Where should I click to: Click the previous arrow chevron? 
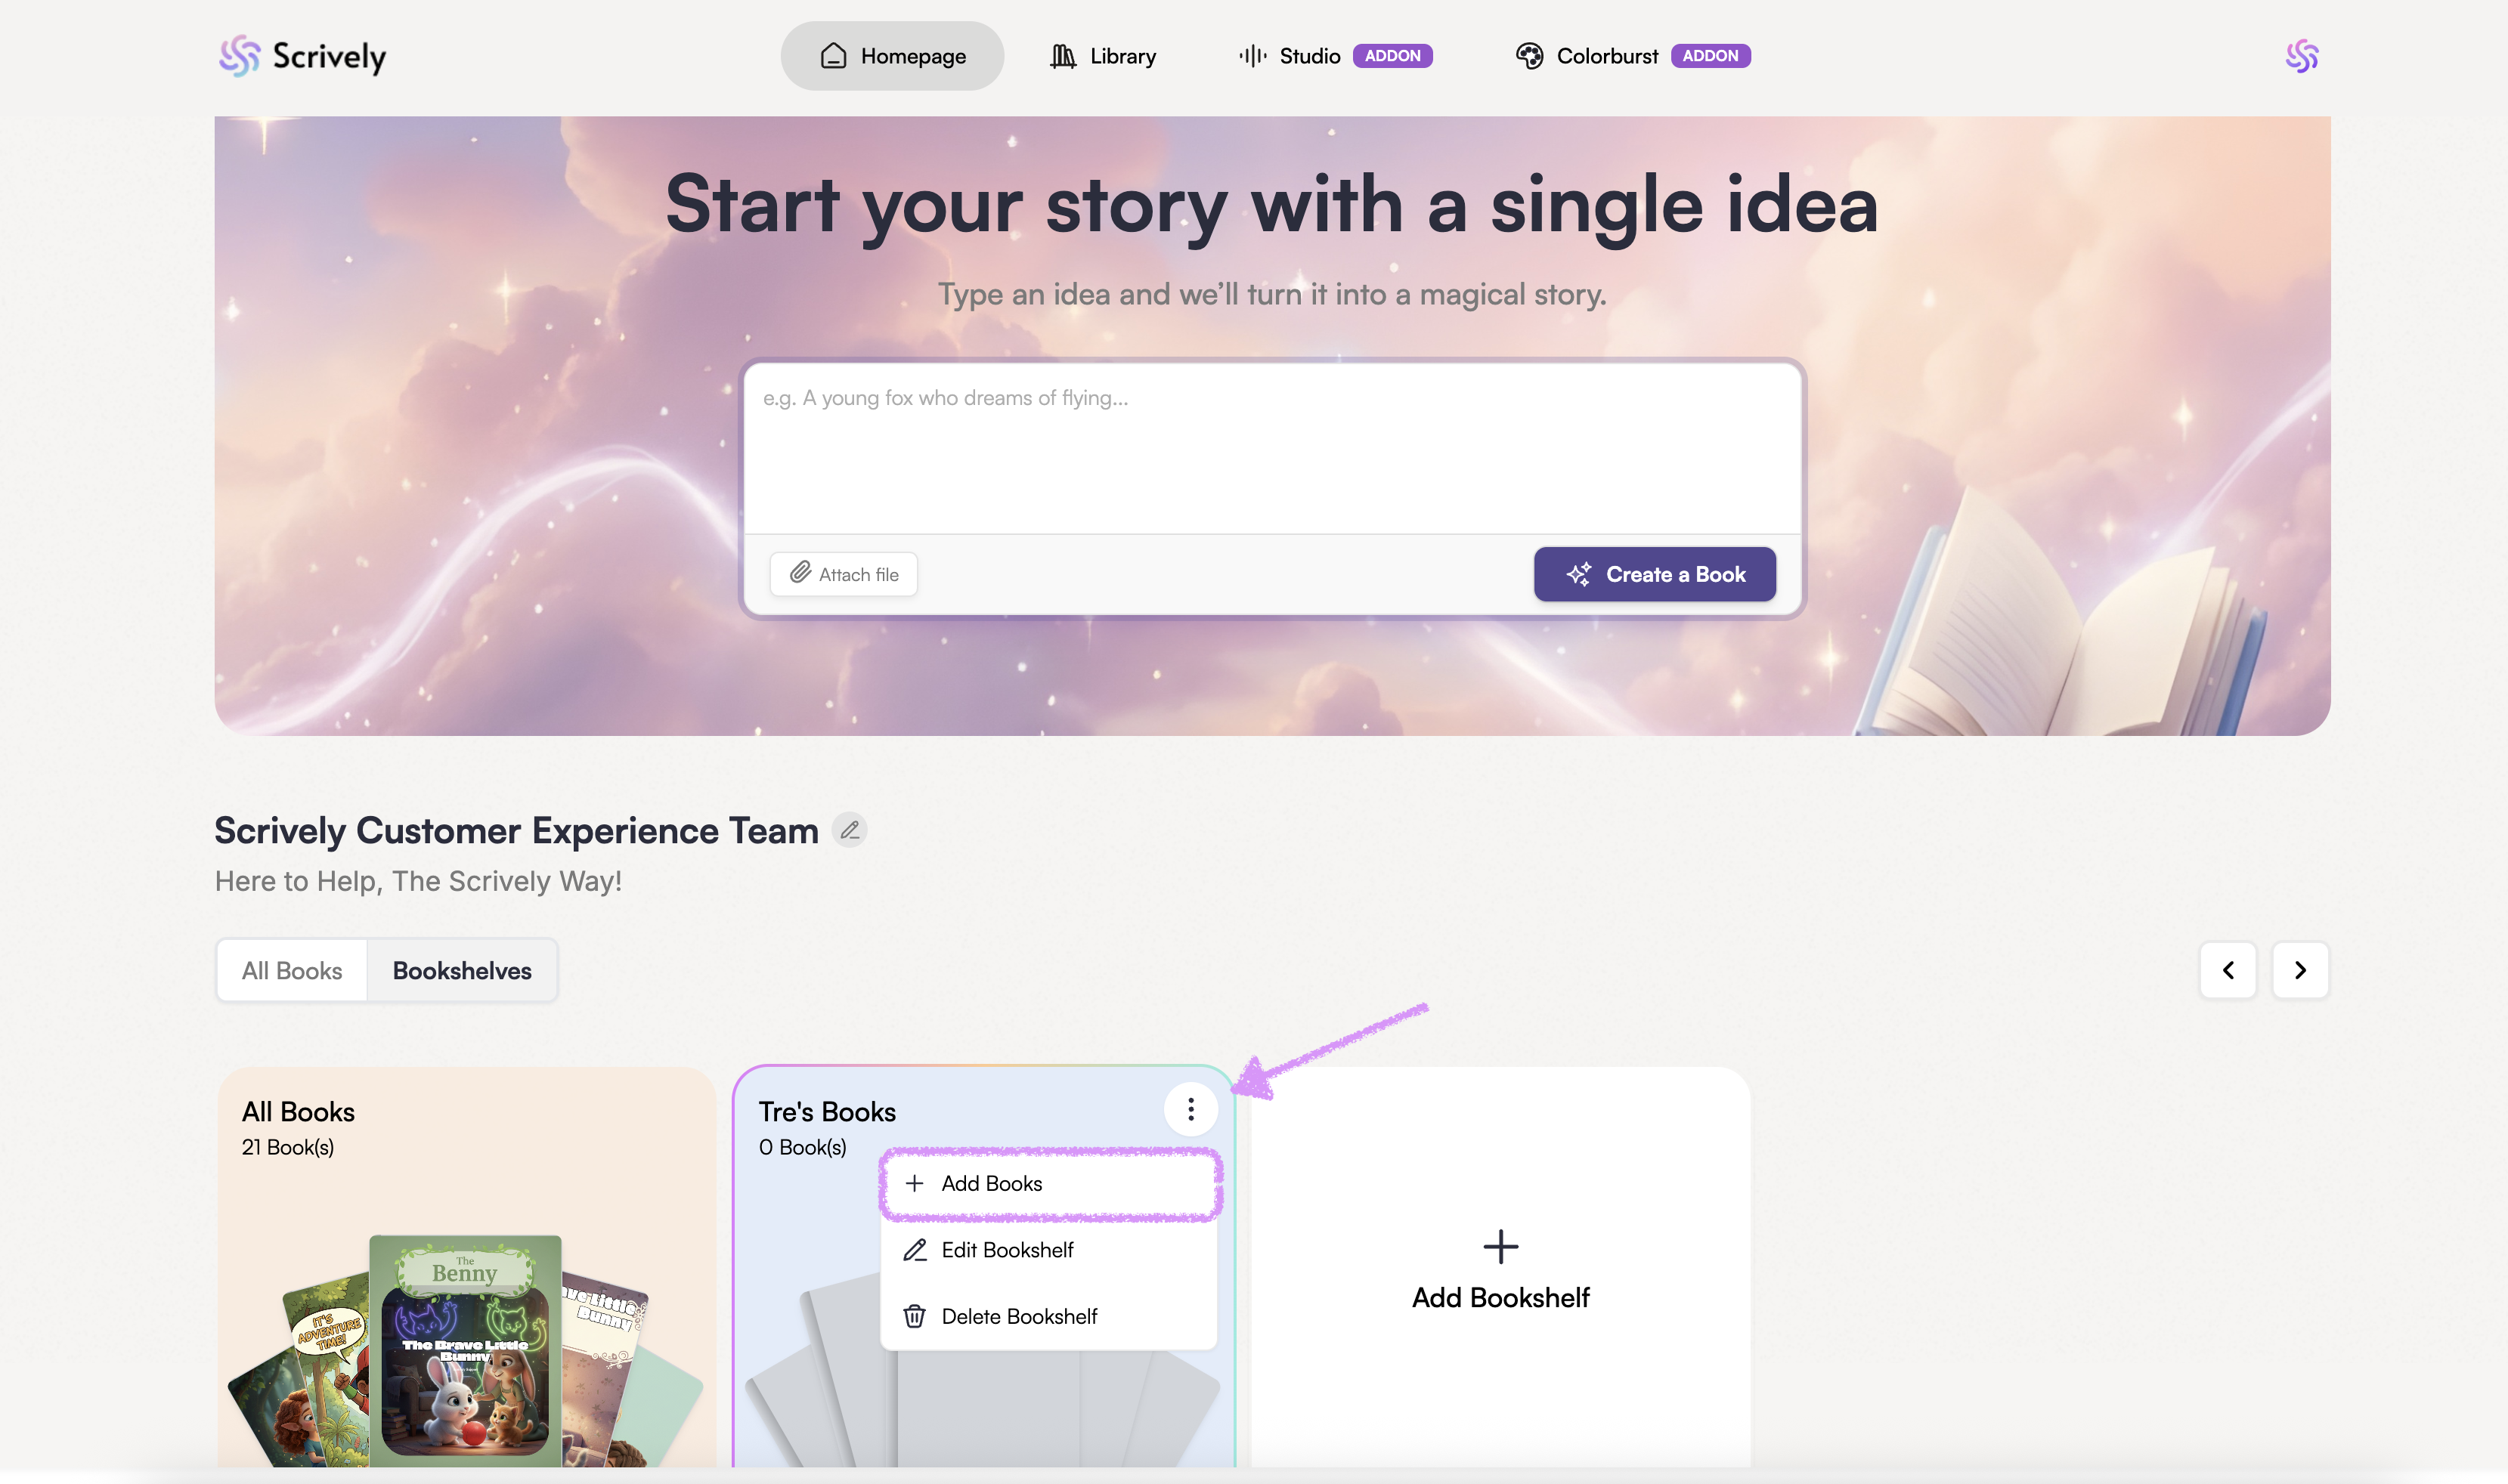pyautogui.click(x=2227, y=970)
